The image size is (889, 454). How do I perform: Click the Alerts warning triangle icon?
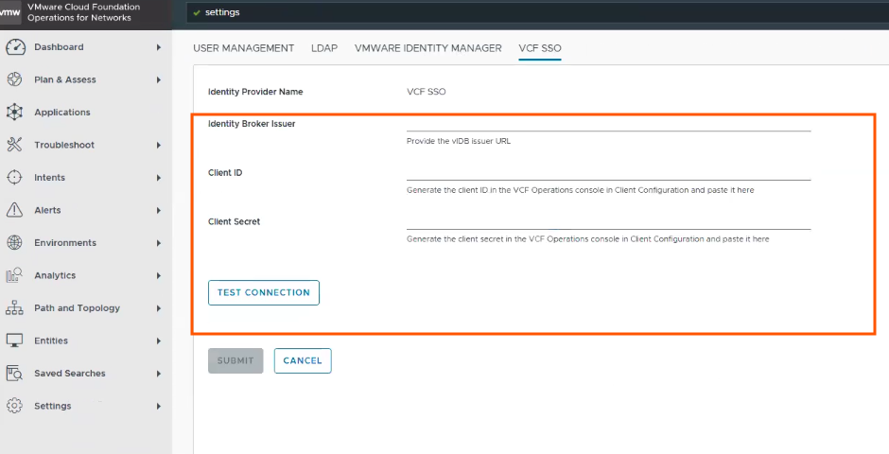pos(14,210)
